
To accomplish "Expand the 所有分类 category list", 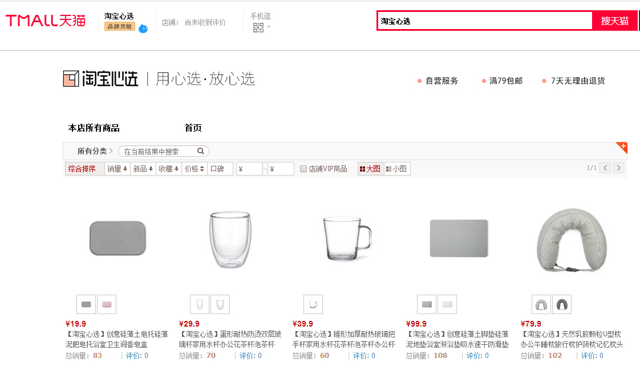I will click(95, 152).
